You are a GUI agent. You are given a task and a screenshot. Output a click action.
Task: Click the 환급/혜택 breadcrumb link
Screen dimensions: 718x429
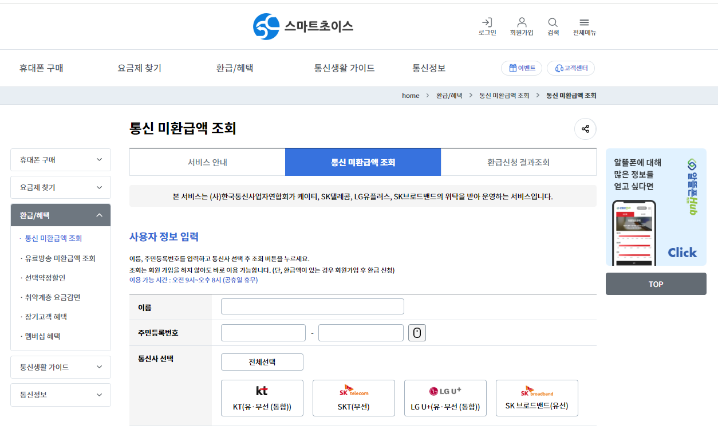tap(449, 96)
